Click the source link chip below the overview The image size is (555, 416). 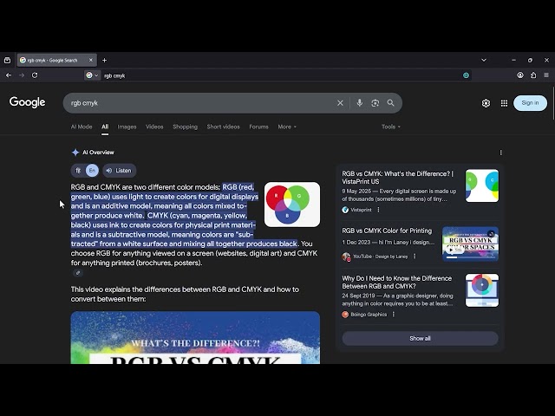point(78,273)
